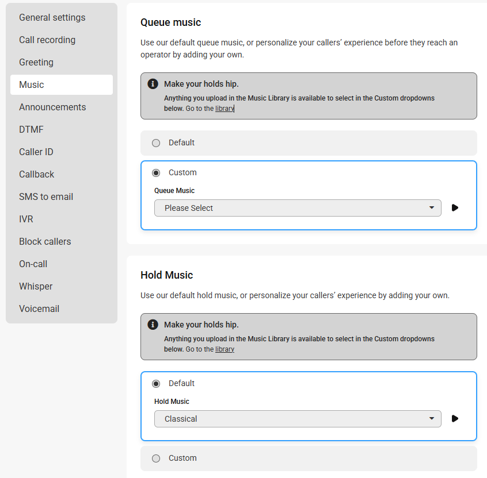Open the library link in Queue music notice
This screenshot has height=478, width=487.
click(x=225, y=109)
